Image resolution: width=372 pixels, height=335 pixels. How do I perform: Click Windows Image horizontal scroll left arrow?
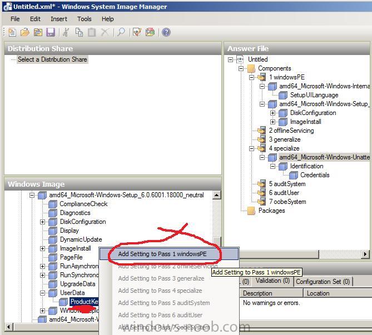pyautogui.click(x=8, y=327)
